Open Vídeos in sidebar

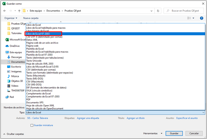point(13,86)
